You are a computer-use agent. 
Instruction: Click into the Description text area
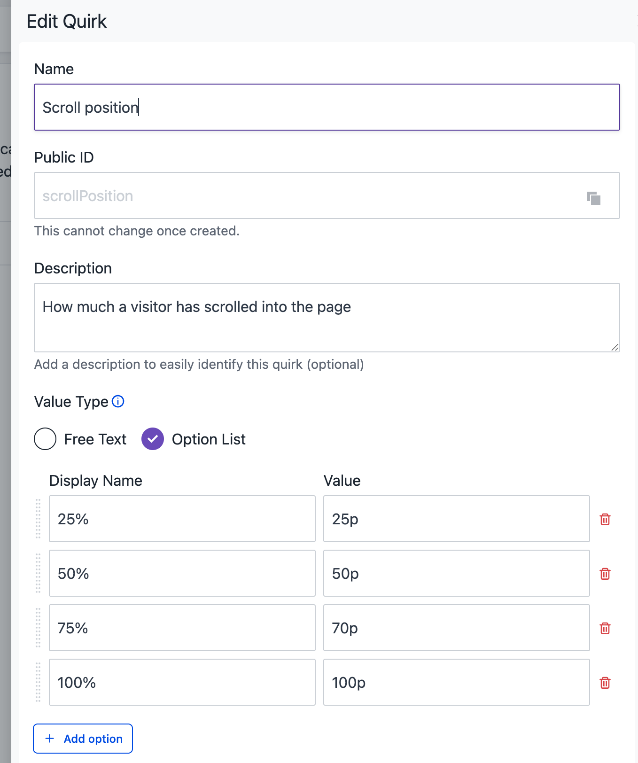click(x=327, y=317)
